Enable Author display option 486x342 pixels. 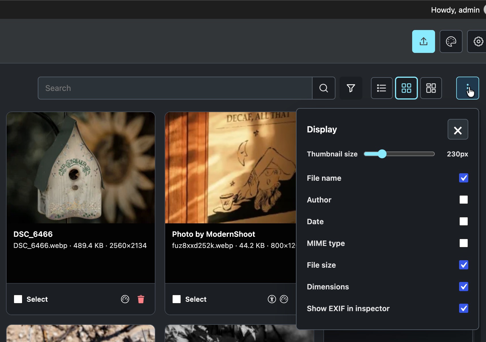(x=463, y=200)
